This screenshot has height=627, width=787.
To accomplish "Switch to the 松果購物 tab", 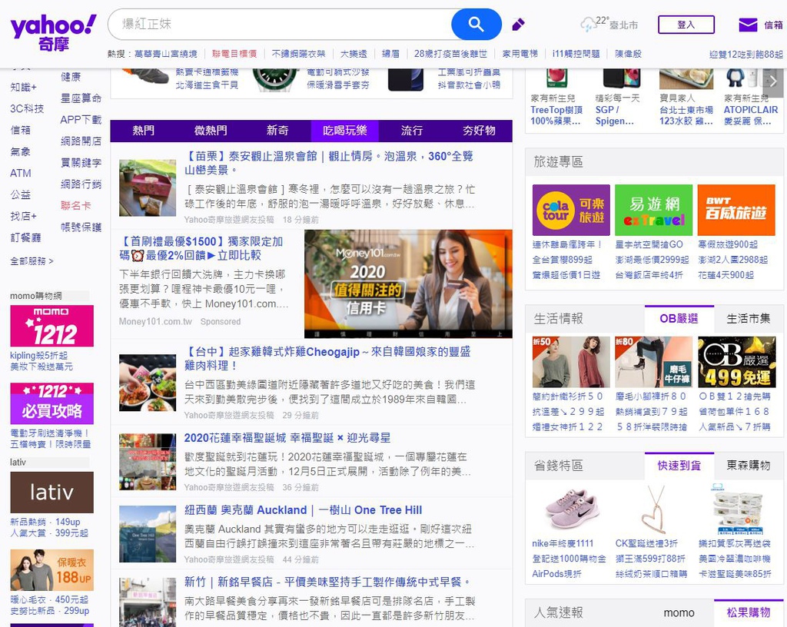I will coord(749,612).
